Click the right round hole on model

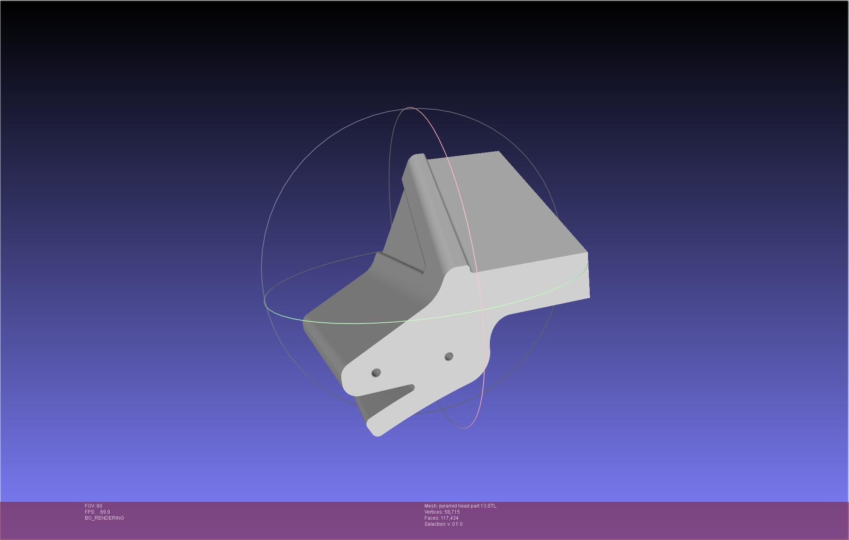(x=448, y=356)
